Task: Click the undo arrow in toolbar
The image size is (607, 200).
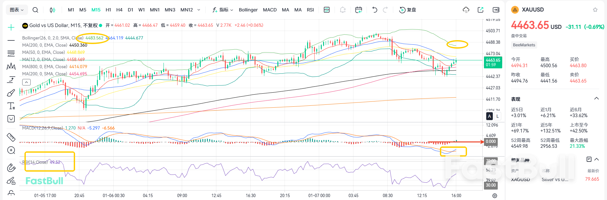Action: (375, 10)
